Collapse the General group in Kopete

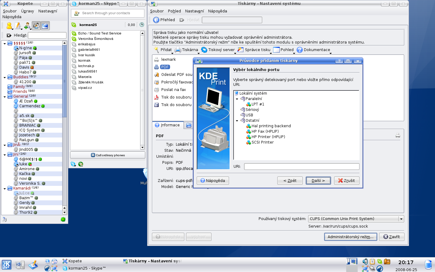click(5, 97)
